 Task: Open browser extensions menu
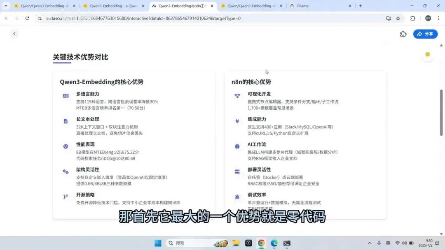412,18
